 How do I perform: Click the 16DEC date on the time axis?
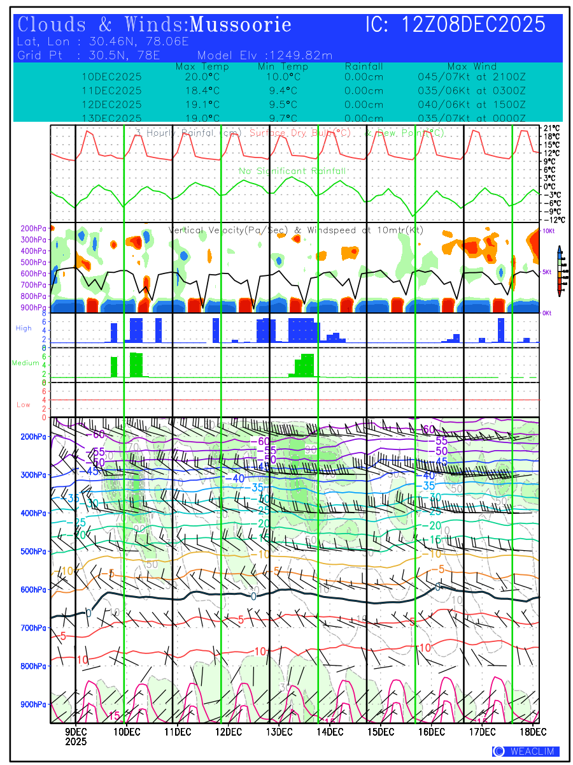pos(431,731)
